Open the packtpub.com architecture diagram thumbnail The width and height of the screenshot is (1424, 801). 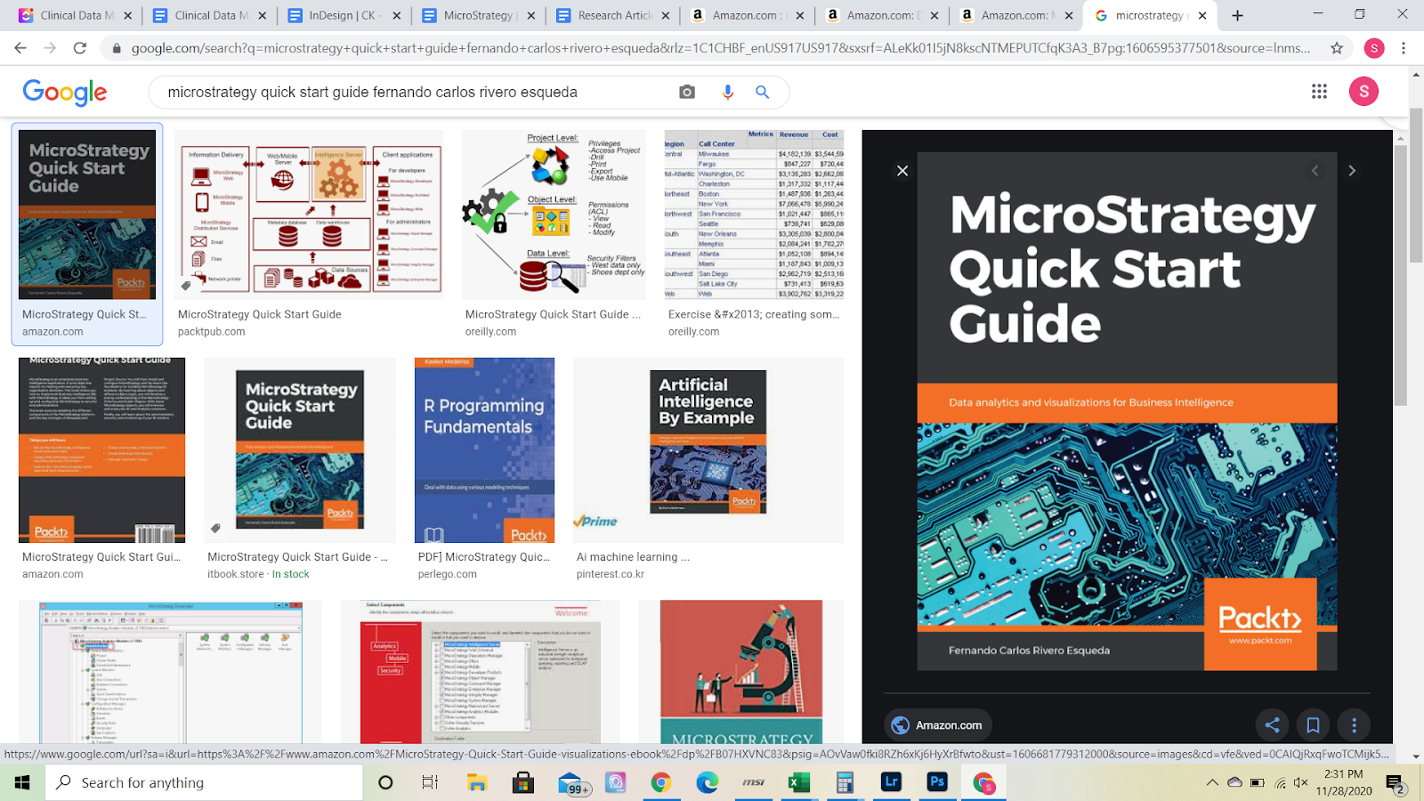click(x=309, y=214)
